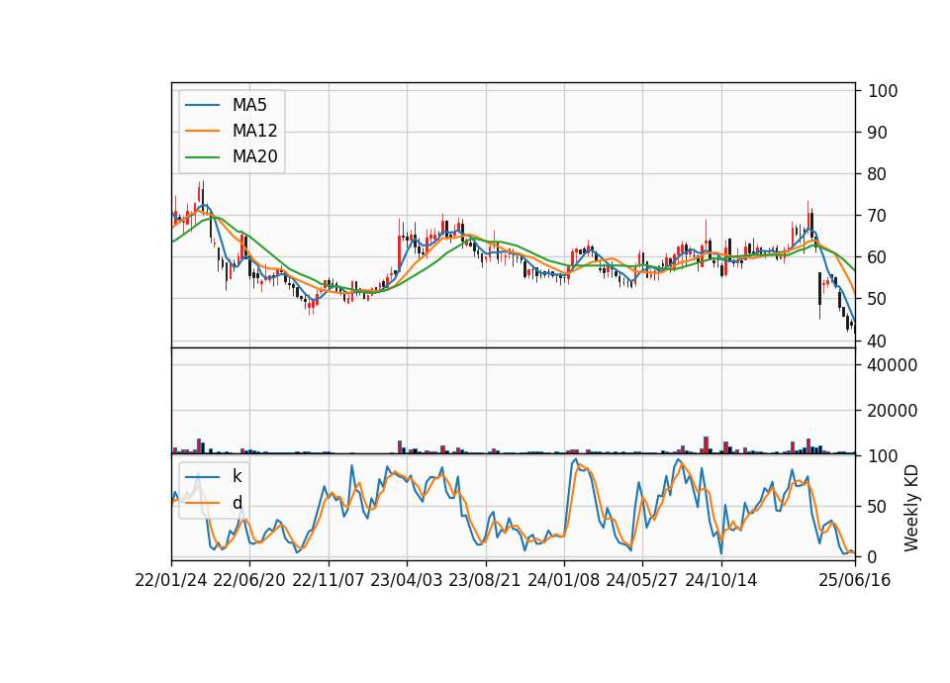Click the price axis value 70
Screen dimensions: 950x683
[878, 216]
